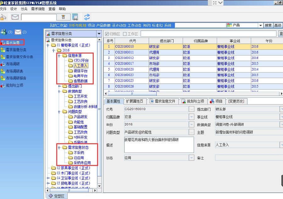
Task: Click the envelope mail icon in toolbar
Action: coord(15,17)
